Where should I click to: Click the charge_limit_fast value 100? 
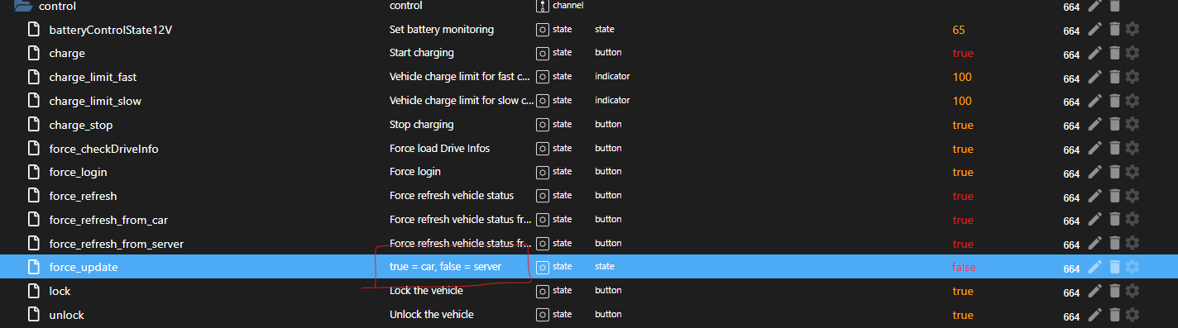point(962,77)
